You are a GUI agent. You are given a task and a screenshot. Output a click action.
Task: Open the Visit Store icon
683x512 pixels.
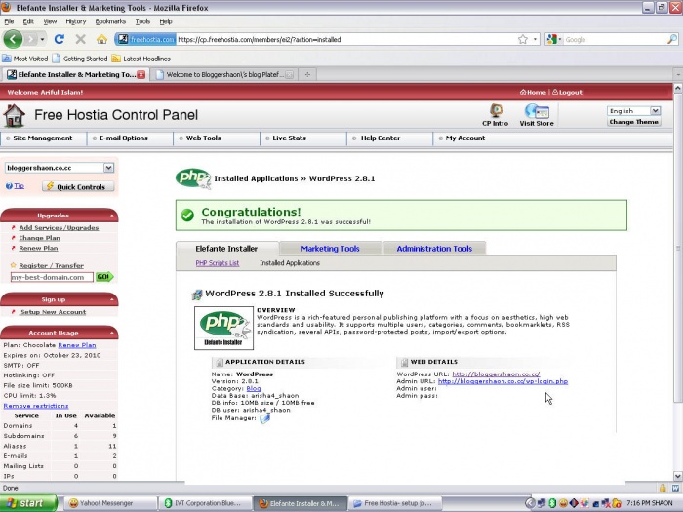[x=537, y=115]
